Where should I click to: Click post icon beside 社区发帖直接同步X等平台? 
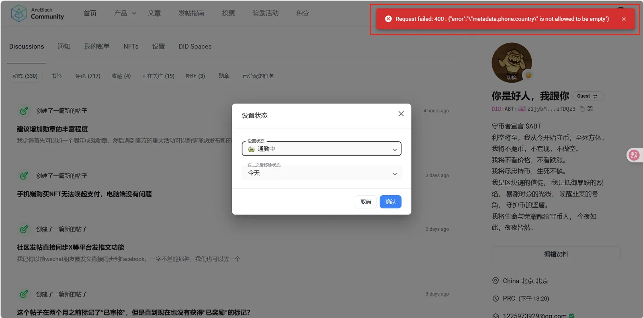[24, 229]
